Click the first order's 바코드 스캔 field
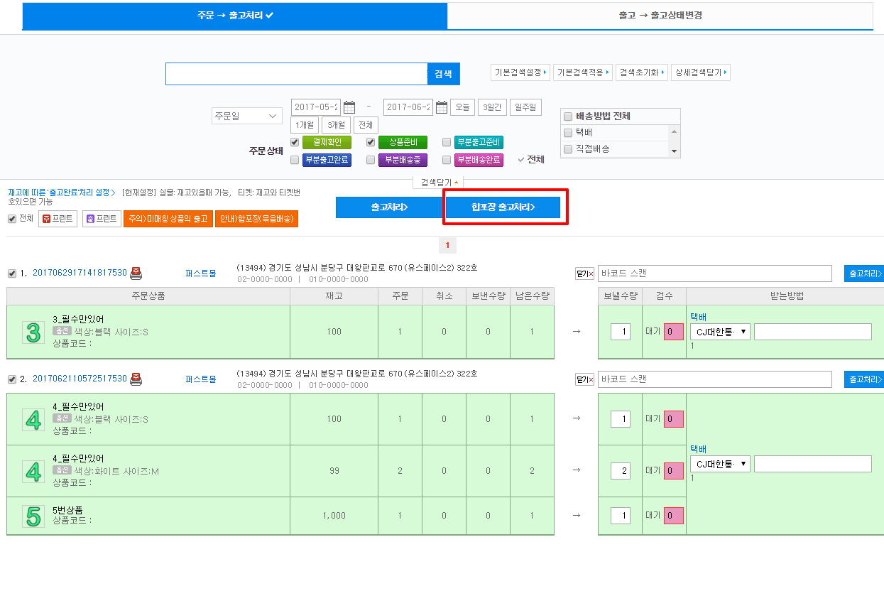884x596 pixels. click(714, 273)
